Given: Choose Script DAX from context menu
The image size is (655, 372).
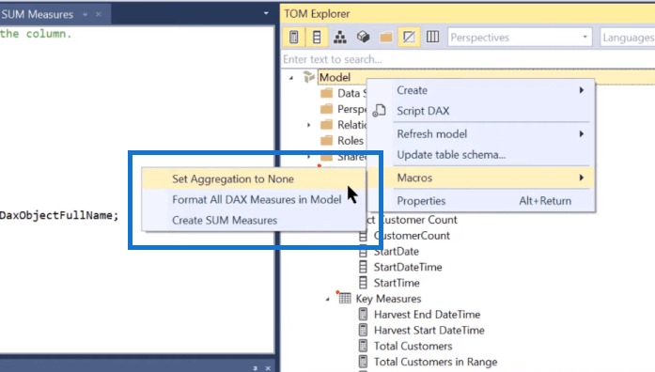Looking at the screenshot, I should pyautogui.click(x=481, y=111).
